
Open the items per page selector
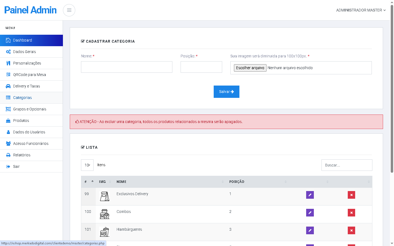point(87,165)
